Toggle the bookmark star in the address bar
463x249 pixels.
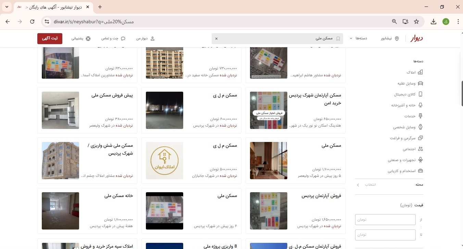click(416, 21)
